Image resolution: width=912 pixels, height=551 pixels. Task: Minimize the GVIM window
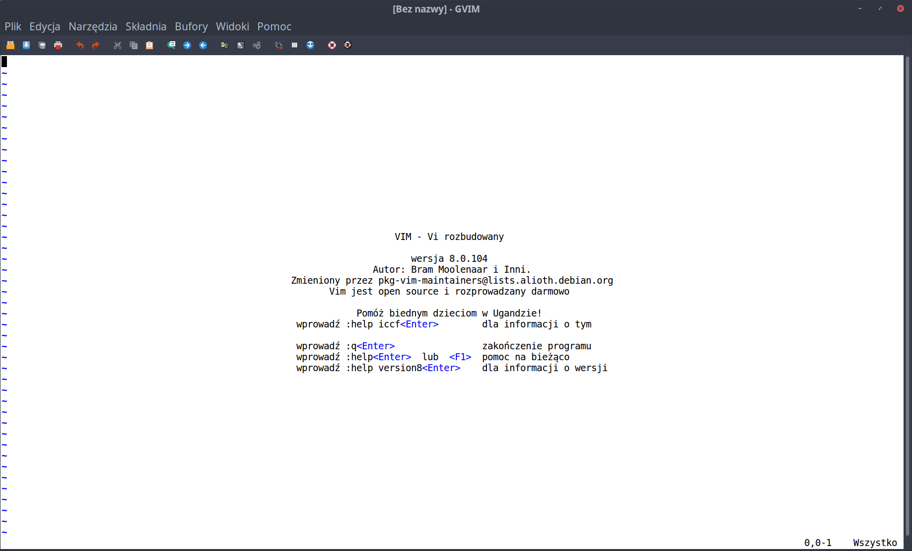860,8
